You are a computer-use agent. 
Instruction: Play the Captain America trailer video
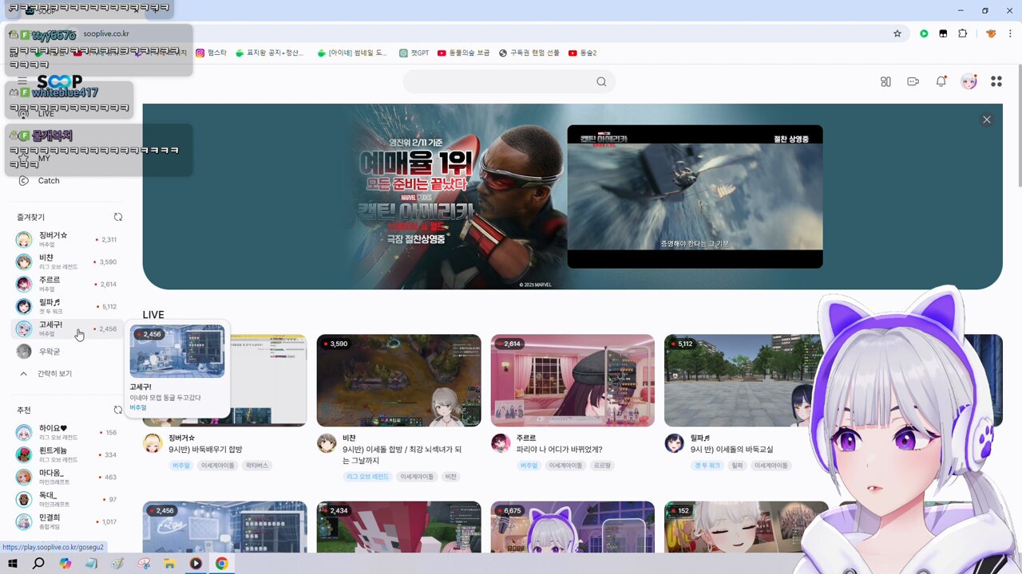pos(695,196)
